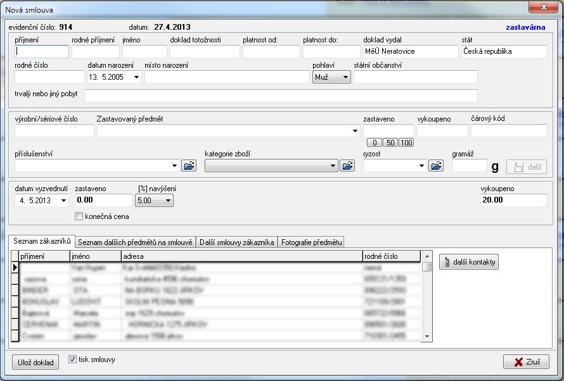Click the Zruš cancel button

[x=526, y=361]
